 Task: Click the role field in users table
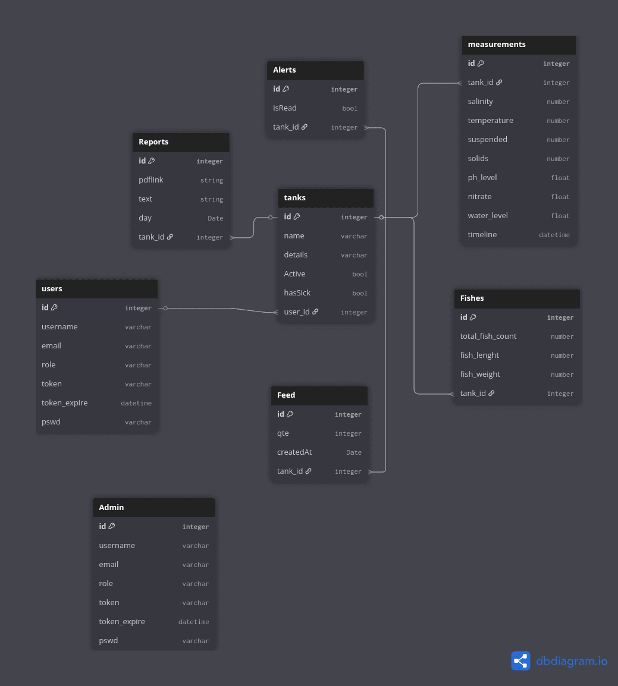[x=96, y=365]
